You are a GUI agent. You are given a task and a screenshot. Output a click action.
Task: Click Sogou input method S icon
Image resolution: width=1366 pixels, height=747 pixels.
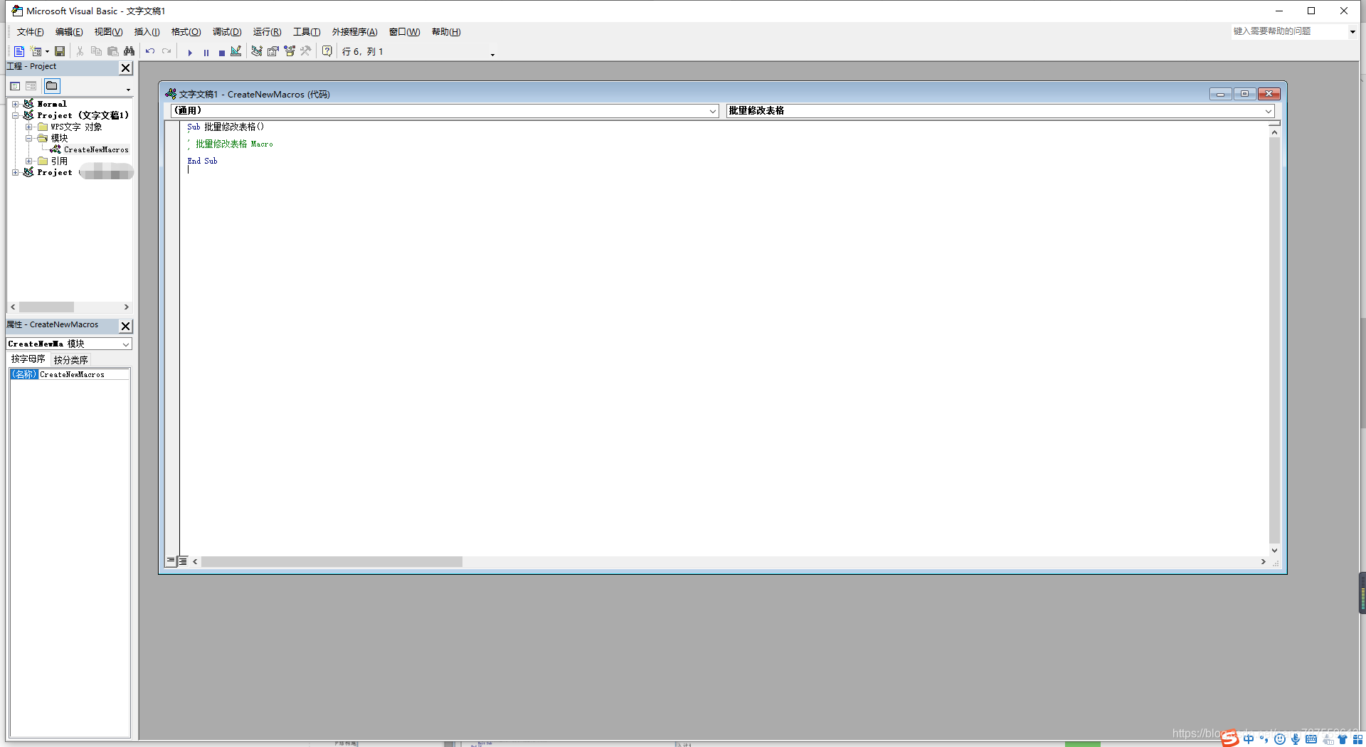[1230, 738]
